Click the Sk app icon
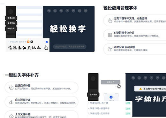The width and height of the screenshot is (166, 118). 86,11
